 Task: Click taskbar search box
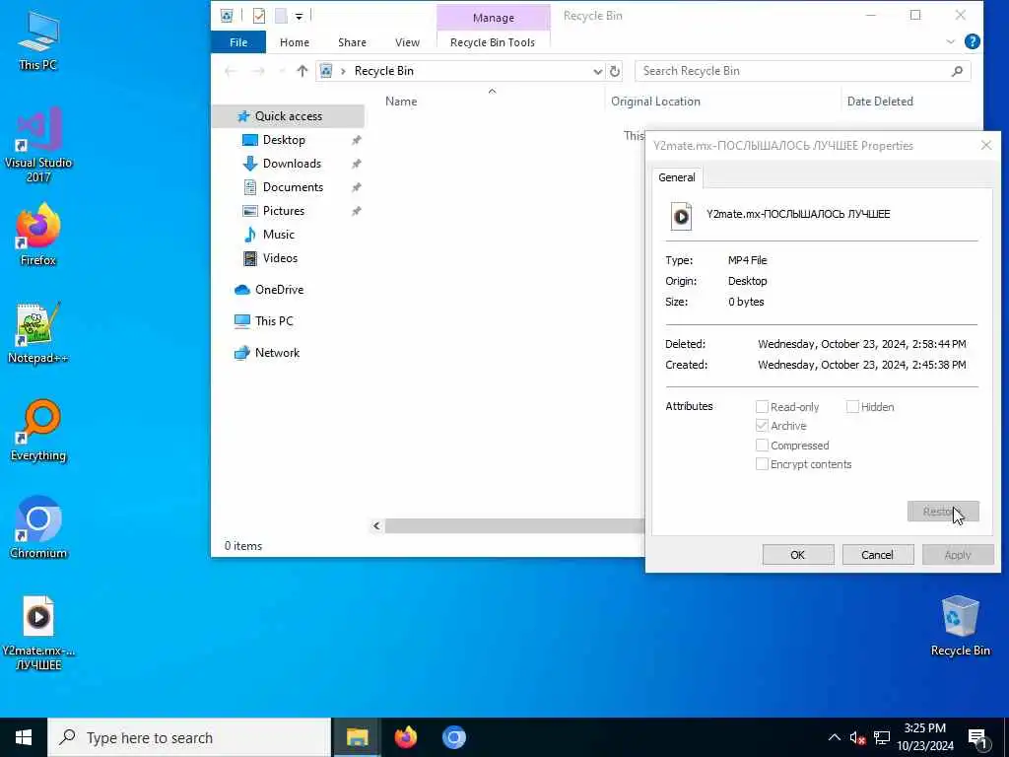189,737
